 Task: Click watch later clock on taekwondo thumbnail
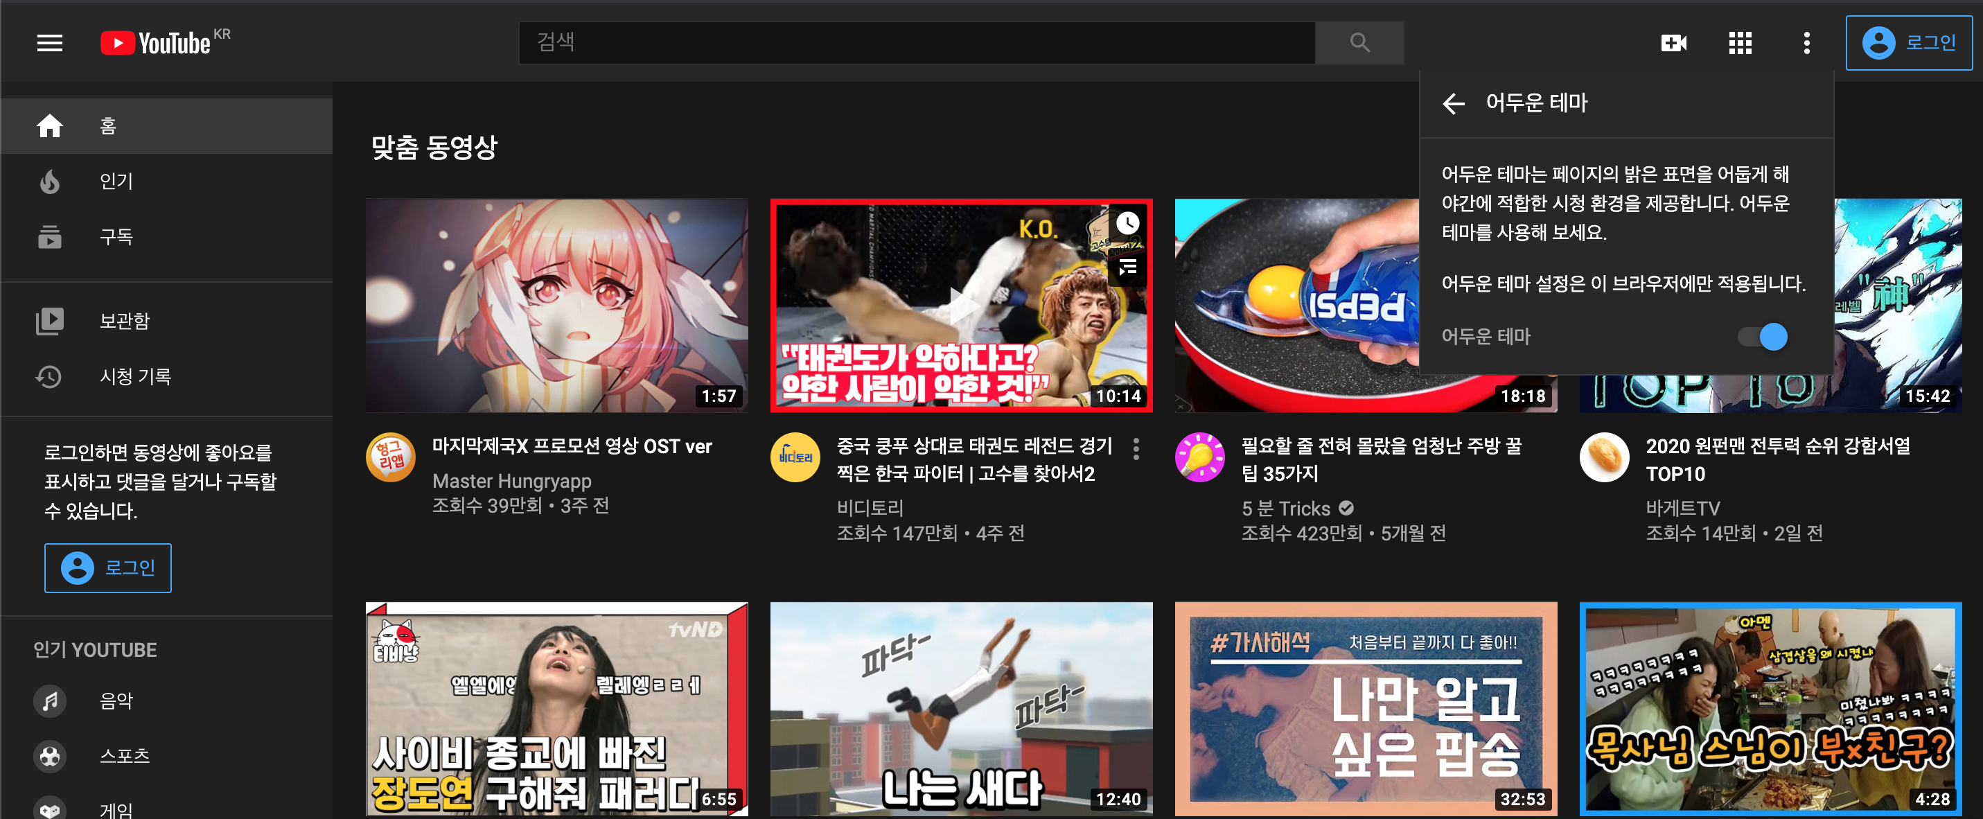(x=1128, y=223)
